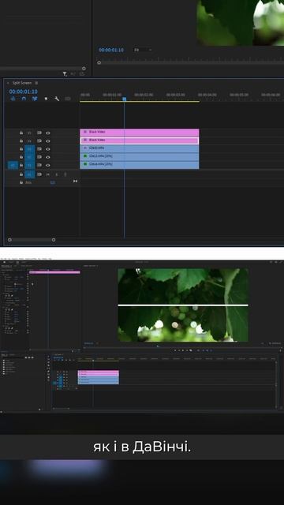The height and width of the screenshot is (505, 284).
Task: Click the program monitor scrub bar handle
Action: (x=99, y=63)
